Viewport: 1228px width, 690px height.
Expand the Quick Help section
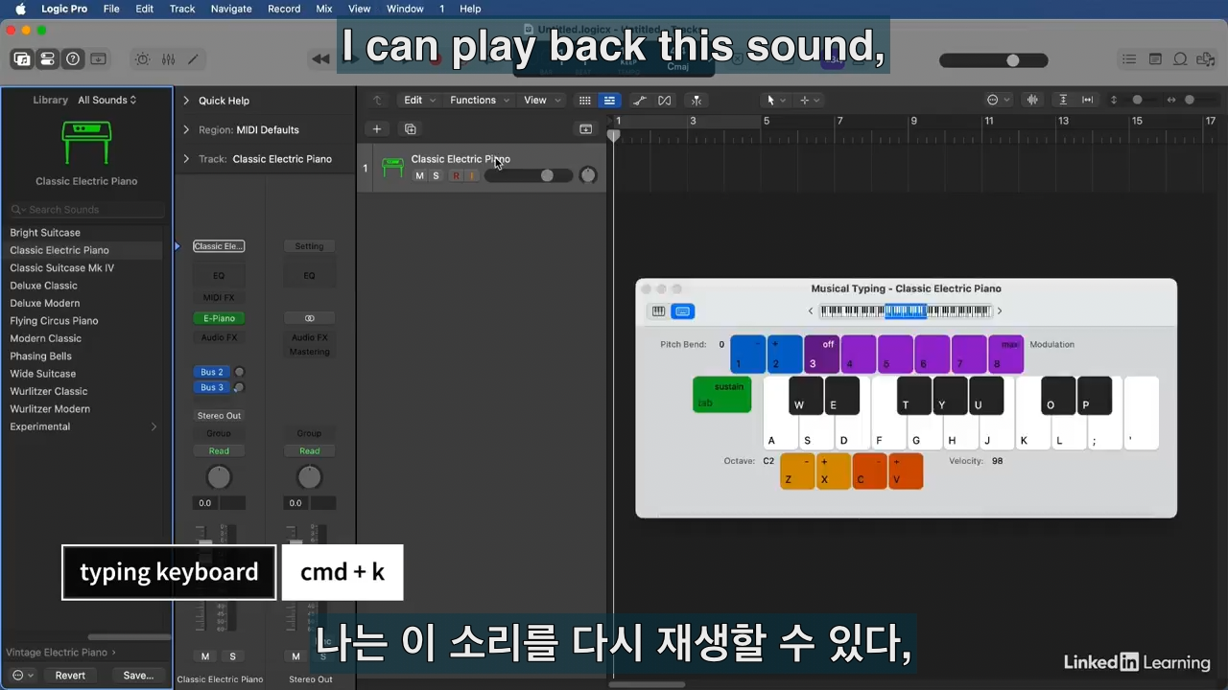coord(186,101)
